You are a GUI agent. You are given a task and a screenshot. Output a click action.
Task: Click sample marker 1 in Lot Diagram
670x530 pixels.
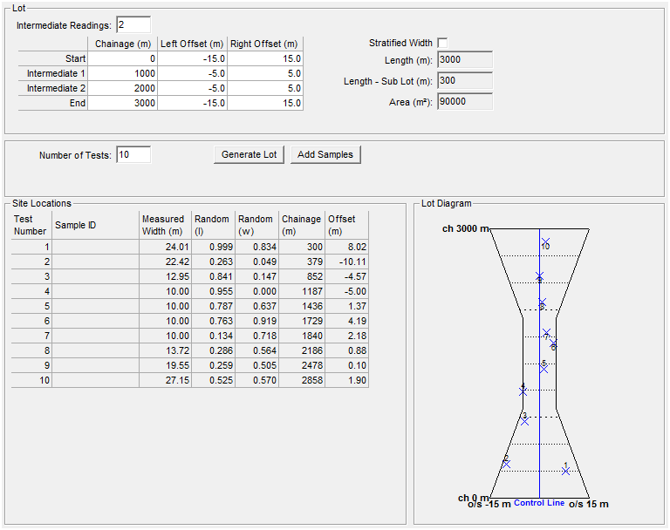pyautogui.click(x=566, y=471)
